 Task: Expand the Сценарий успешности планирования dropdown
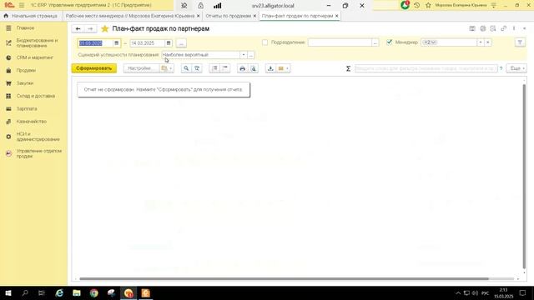[243, 55]
